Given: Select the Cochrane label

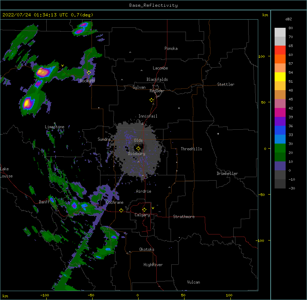Looking at the screenshot, I should click(x=115, y=202).
